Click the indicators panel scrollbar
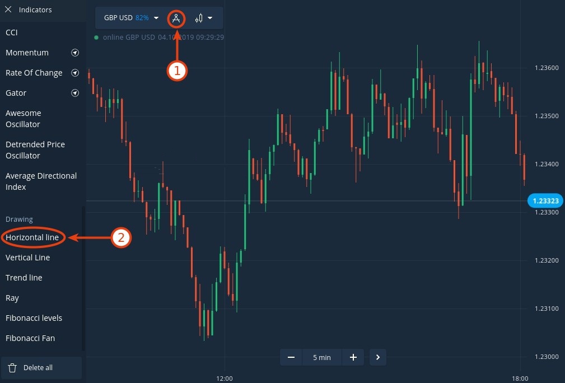 (83, 278)
